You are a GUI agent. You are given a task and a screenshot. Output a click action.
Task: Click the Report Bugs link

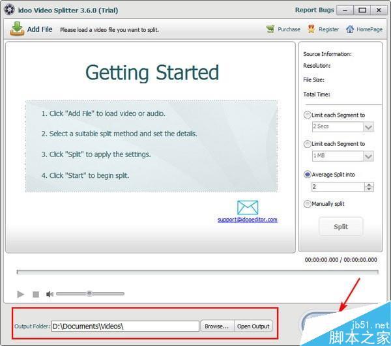pyautogui.click(x=315, y=10)
